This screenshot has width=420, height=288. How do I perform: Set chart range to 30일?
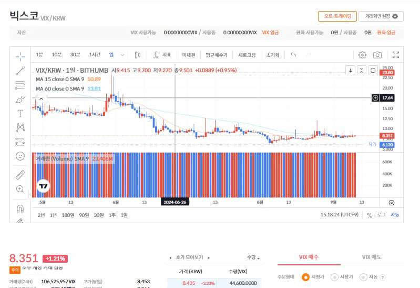(x=99, y=215)
